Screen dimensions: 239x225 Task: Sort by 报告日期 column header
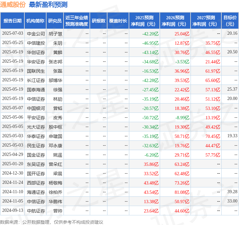coord(13,21)
